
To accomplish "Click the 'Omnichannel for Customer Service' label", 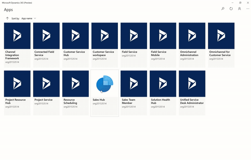I will (220, 54).
